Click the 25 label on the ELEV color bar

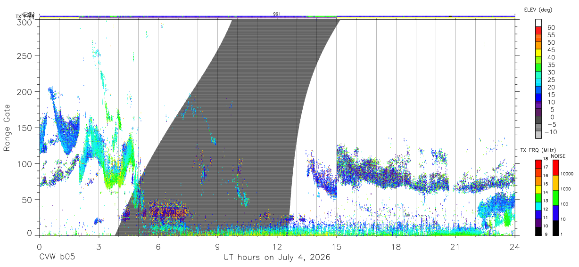tap(551, 80)
